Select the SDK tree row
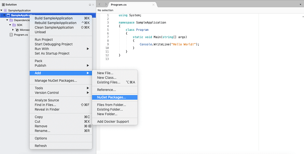Image resolution: width=304 pixels, height=154 pixels. coord(20,25)
